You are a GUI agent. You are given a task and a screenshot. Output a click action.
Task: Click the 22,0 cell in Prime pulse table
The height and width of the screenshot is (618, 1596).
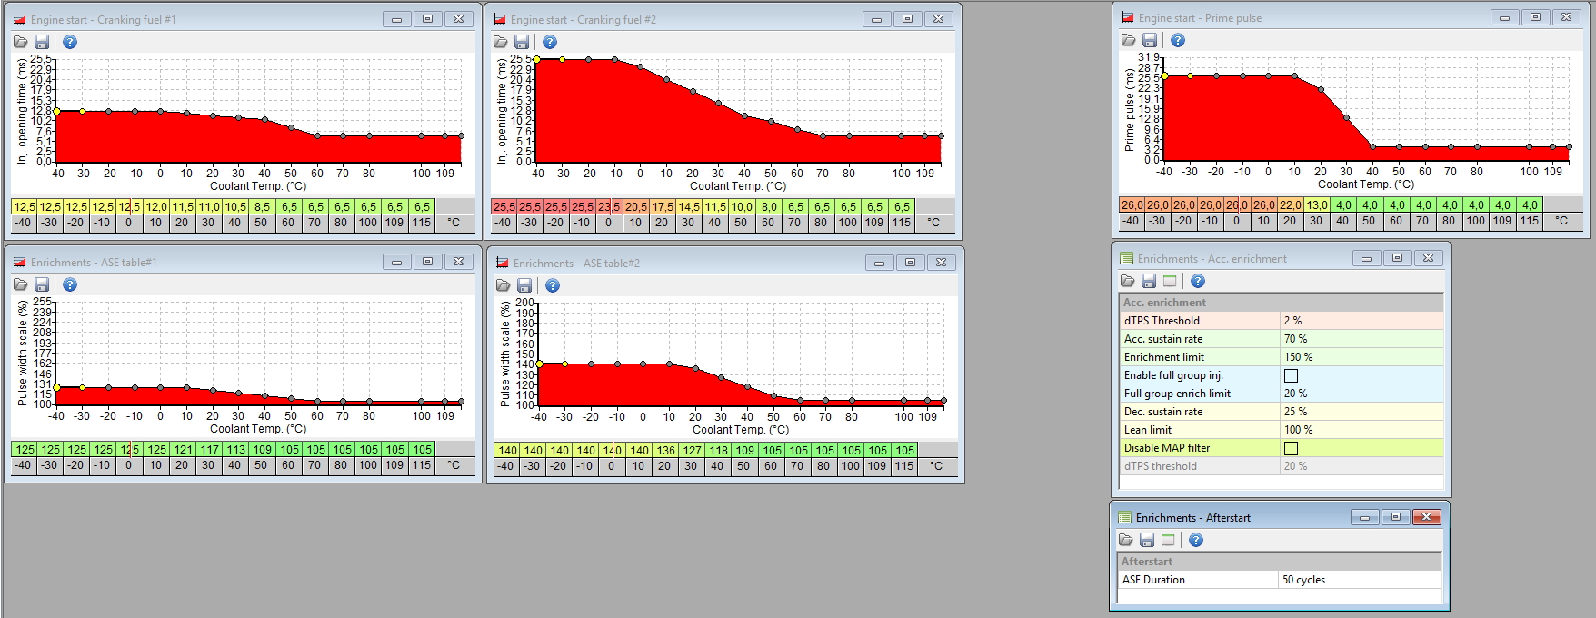click(1290, 205)
